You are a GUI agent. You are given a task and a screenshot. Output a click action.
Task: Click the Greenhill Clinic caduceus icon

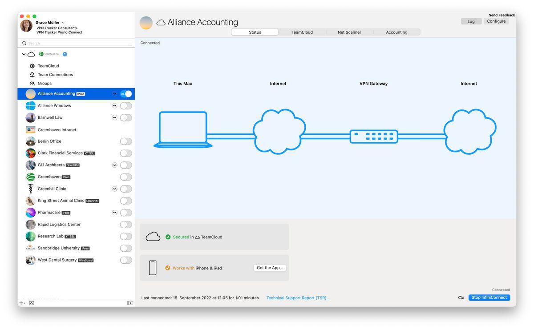[x=31, y=189]
